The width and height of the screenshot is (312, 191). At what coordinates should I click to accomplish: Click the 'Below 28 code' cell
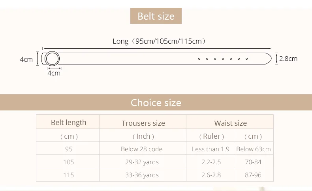pyautogui.click(x=141, y=149)
